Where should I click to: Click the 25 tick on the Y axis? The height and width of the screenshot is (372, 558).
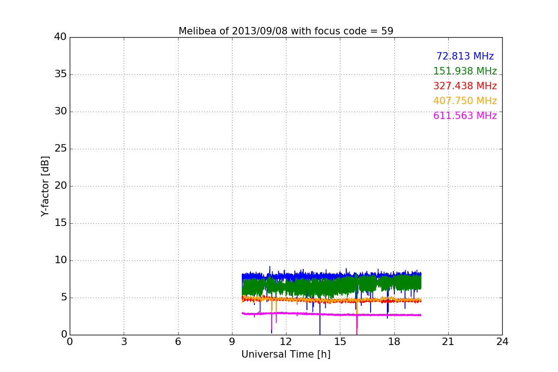[60, 149]
